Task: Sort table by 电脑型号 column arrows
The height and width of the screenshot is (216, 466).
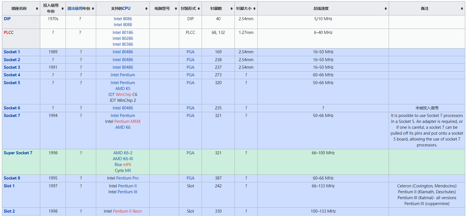Action: (x=176, y=9)
